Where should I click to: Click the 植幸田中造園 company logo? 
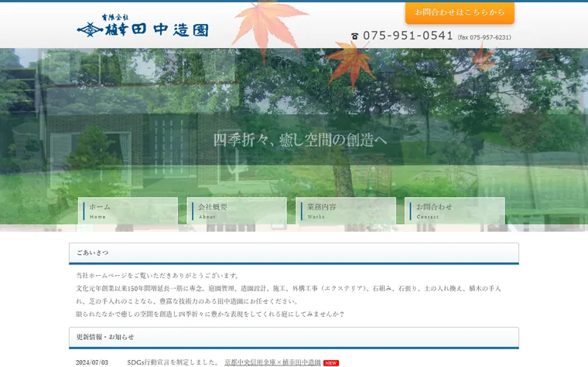[143, 25]
